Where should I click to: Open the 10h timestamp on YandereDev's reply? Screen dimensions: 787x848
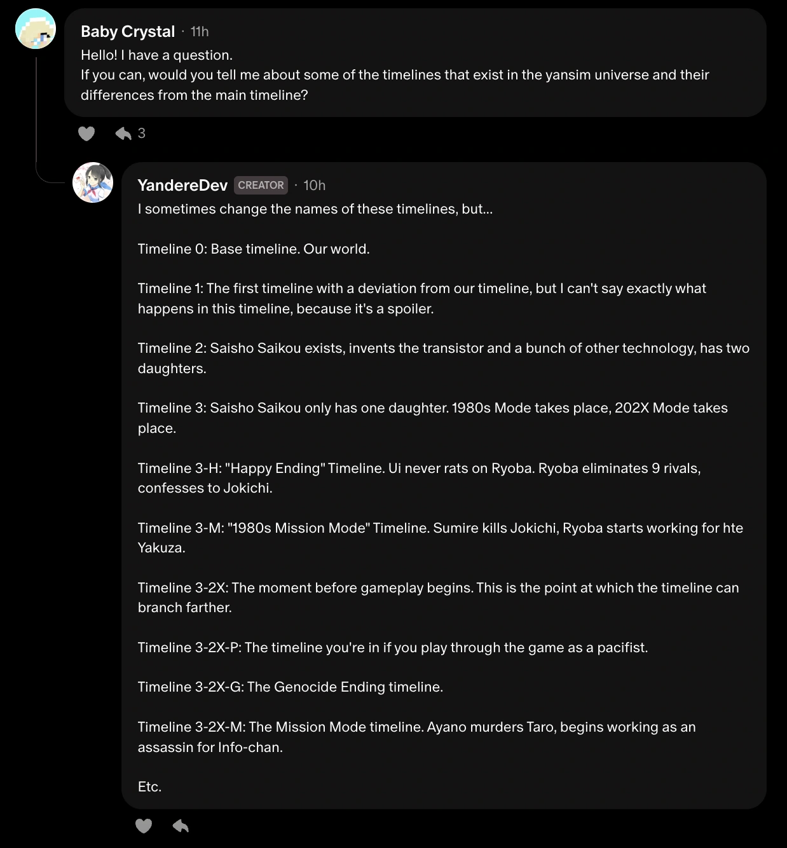(314, 185)
